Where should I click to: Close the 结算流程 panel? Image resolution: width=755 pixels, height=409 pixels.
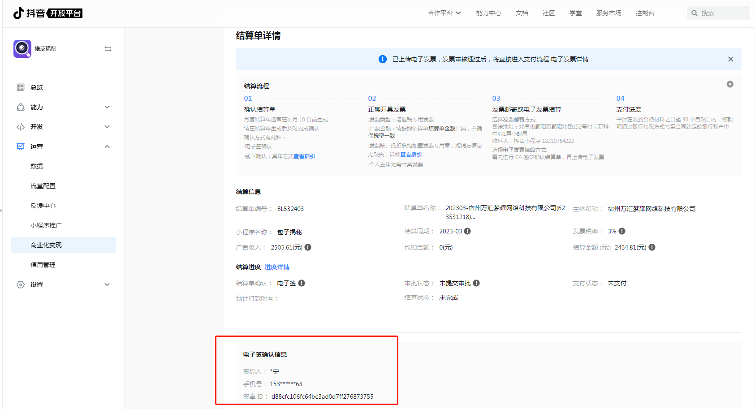[730, 84]
